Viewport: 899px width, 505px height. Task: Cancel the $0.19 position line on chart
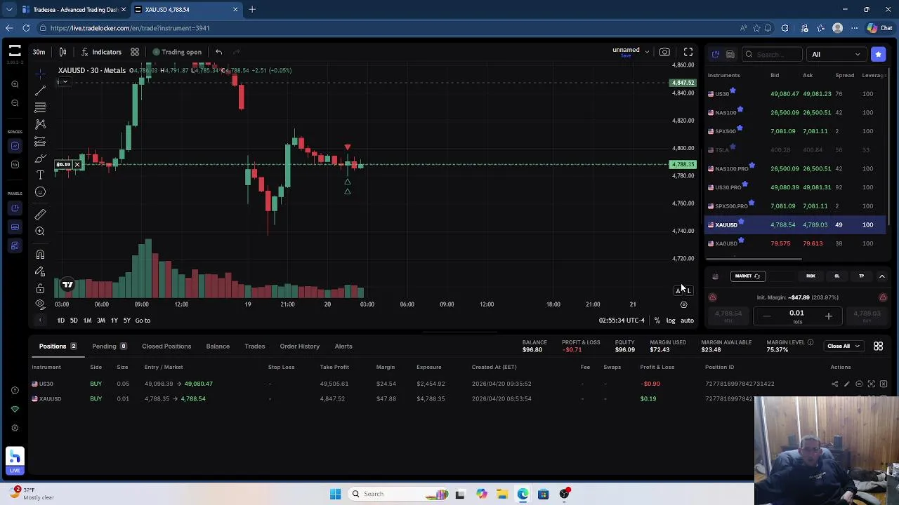pyautogui.click(x=77, y=165)
